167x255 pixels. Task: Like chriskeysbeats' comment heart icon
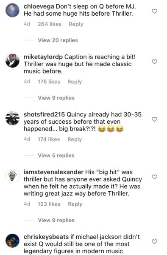coord(154,241)
